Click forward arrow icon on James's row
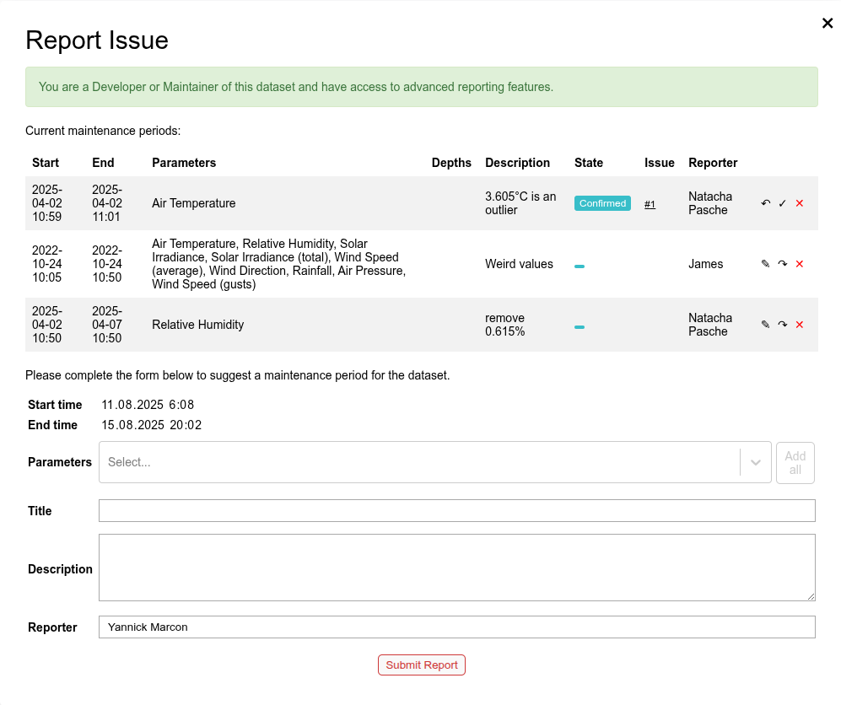Screen dimensions: 841x705 (783, 264)
